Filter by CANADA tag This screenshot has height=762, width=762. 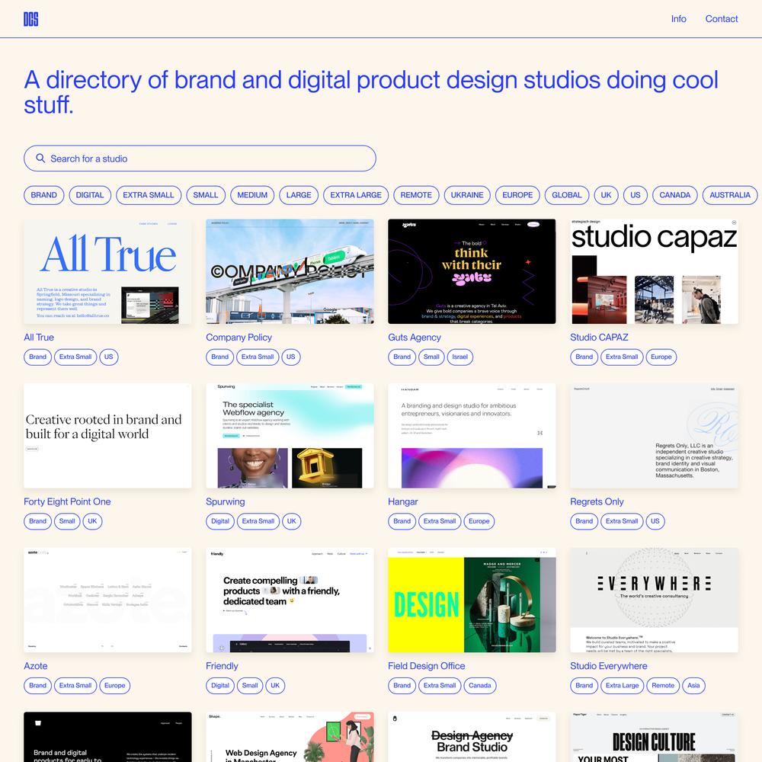pyautogui.click(x=674, y=195)
